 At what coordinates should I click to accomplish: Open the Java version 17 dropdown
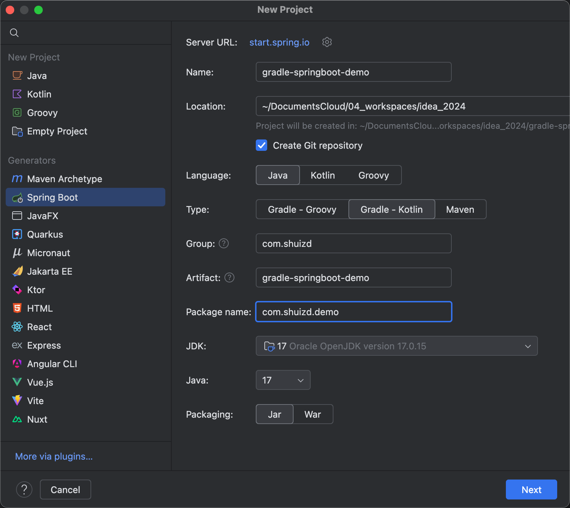[283, 380]
